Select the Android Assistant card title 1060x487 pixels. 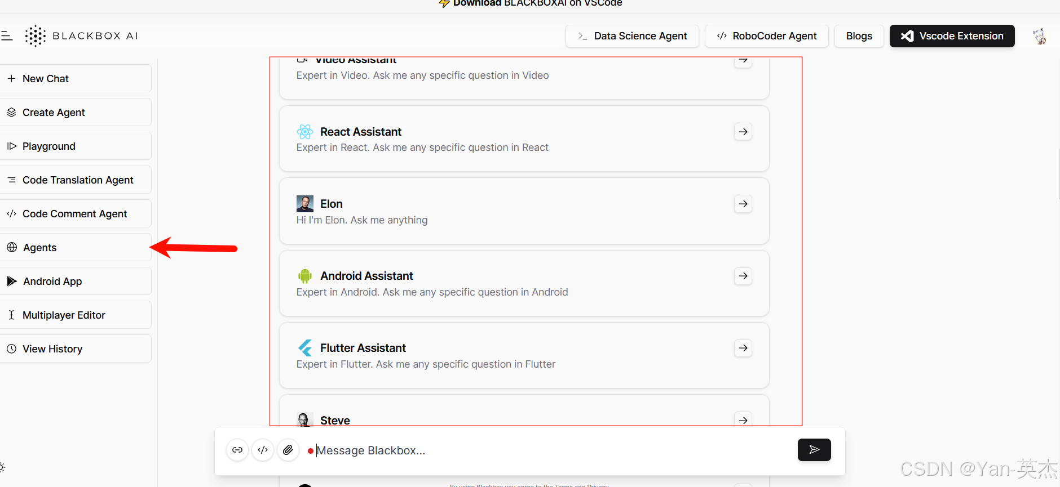pos(366,276)
